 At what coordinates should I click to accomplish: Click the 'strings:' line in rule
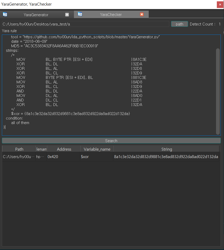coord(12,50)
